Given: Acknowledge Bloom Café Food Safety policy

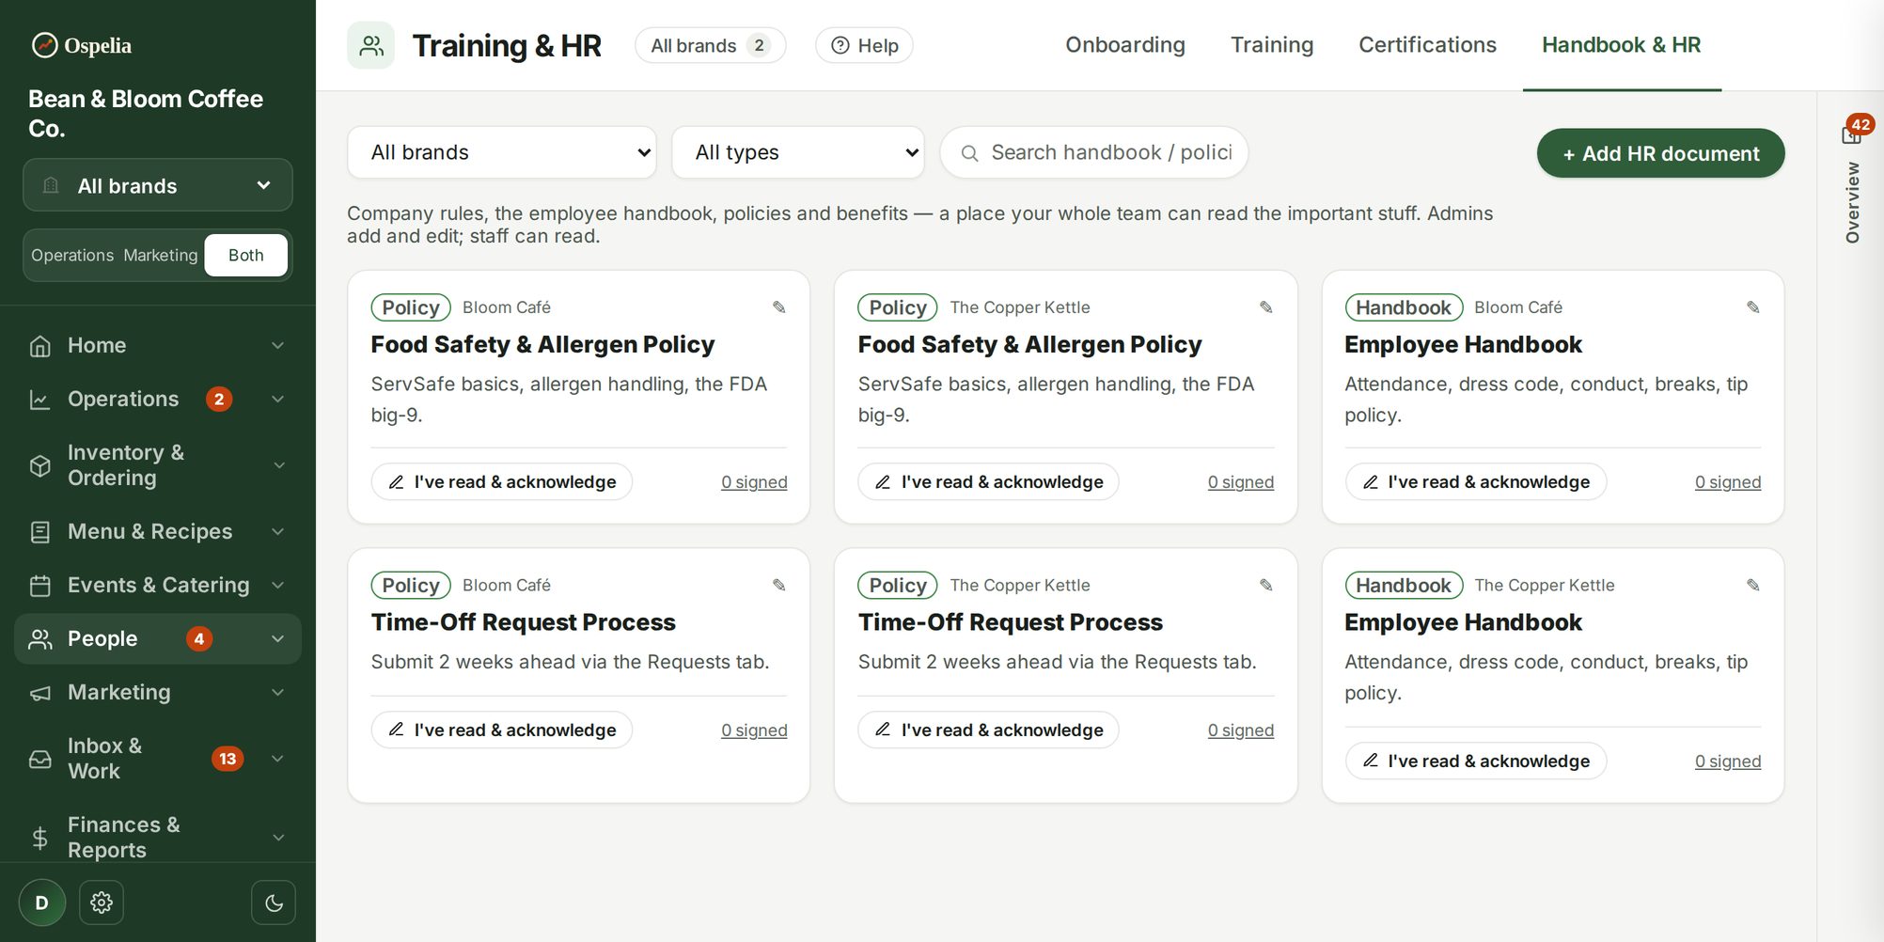Looking at the screenshot, I should 502,482.
